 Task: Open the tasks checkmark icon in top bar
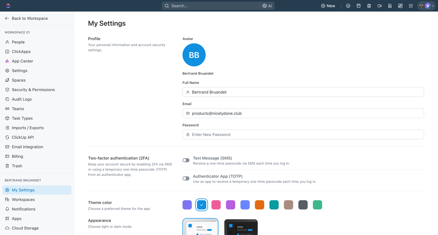pos(348,6)
